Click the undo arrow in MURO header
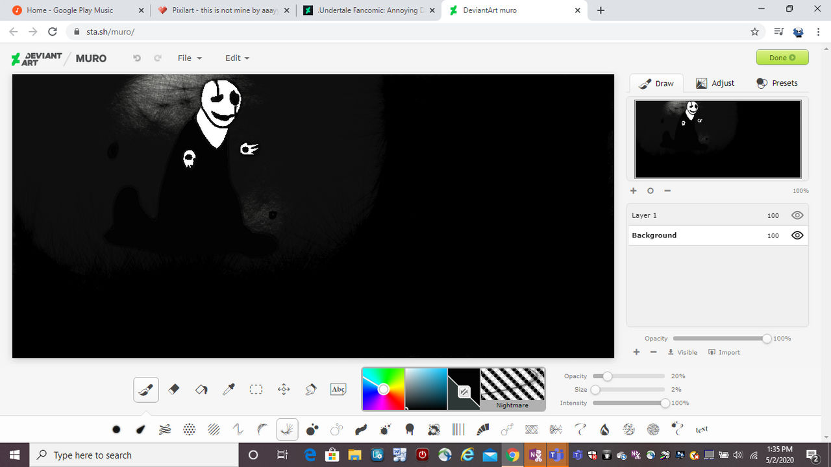This screenshot has width=831, height=467. (x=137, y=58)
